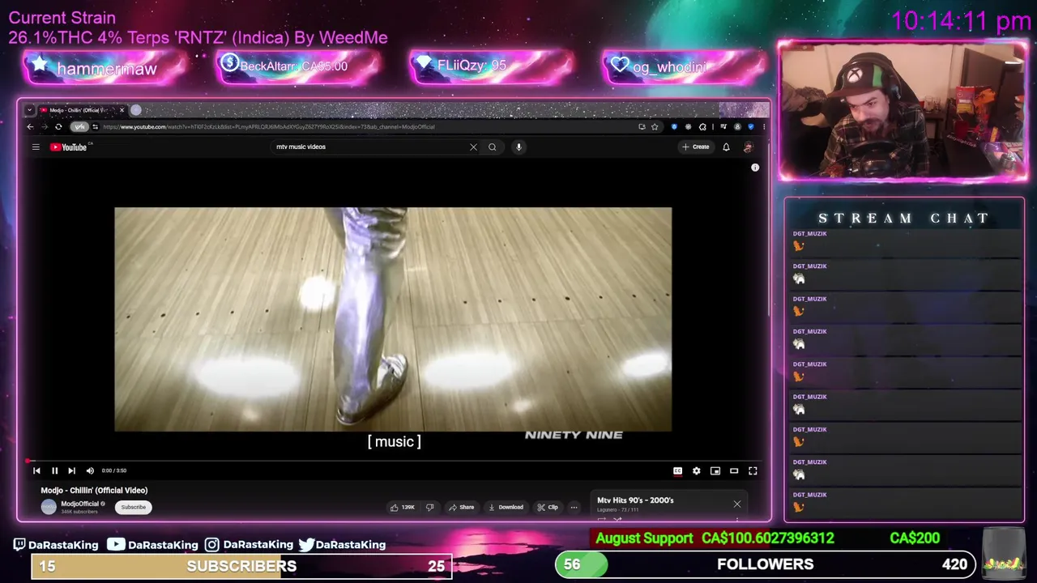Click the browser forward arrow
Viewport: 1037px width, 583px height.
[44, 126]
